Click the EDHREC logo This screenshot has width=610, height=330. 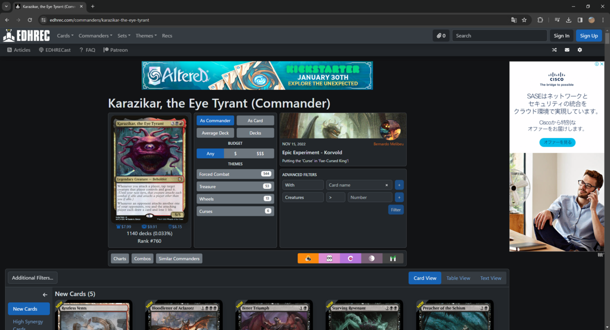pos(26,36)
